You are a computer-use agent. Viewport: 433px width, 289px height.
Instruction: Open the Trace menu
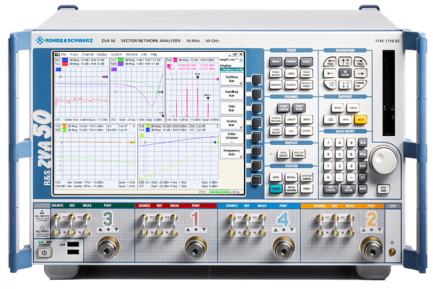74,54
